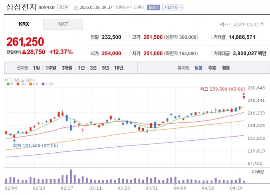Click the latest red candle on 05/06
This screenshot has height=195, width=270.
244,97
